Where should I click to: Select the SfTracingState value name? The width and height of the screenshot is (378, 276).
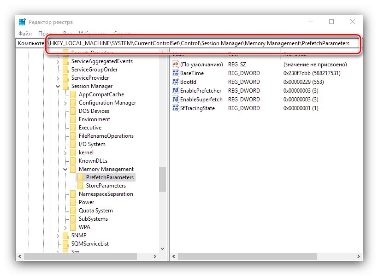[197, 108]
